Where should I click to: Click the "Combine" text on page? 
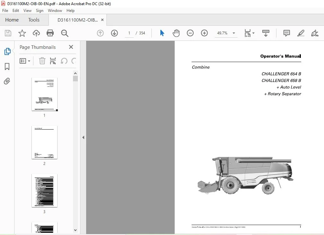201,67
